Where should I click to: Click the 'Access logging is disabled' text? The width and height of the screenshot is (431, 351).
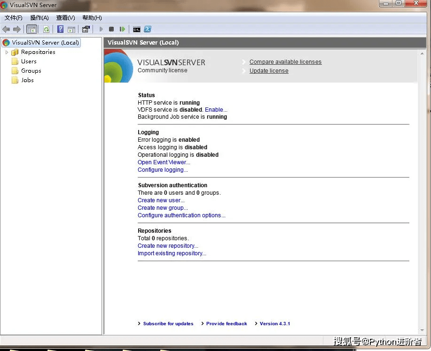point(172,147)
